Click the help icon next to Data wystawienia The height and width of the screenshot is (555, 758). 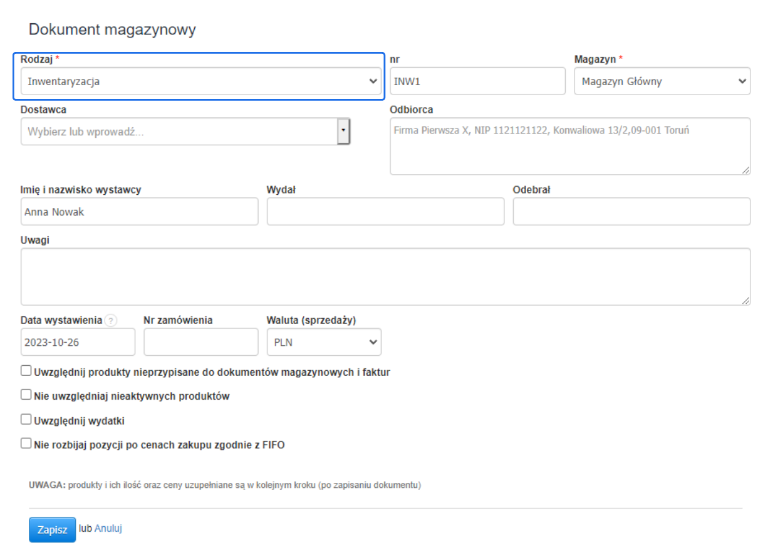point(111,321)
